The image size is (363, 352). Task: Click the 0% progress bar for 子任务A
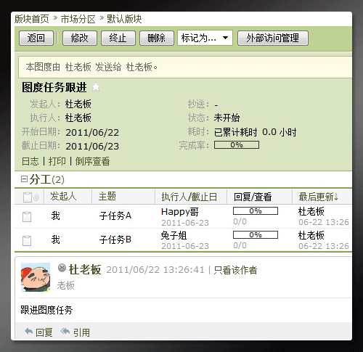tap(256, 211)
